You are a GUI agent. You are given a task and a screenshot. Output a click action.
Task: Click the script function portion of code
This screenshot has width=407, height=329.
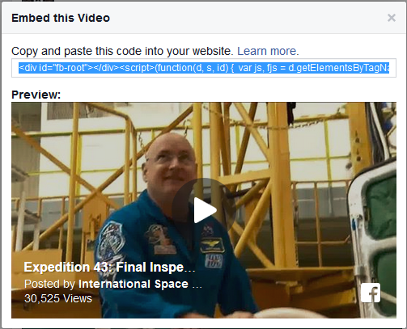(x=174, y=68)
